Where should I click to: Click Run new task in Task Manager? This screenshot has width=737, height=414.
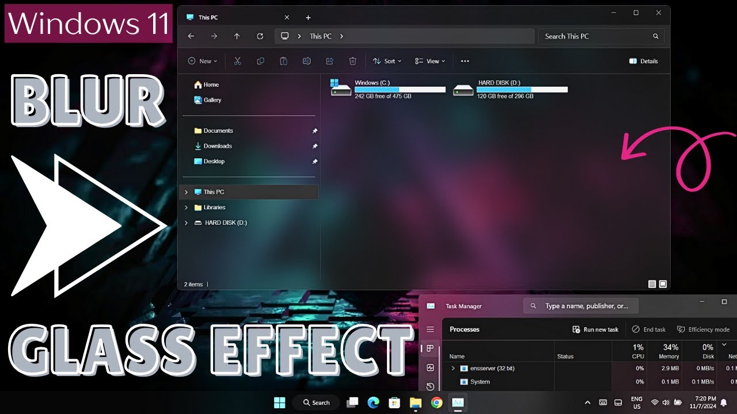[595, 329]
